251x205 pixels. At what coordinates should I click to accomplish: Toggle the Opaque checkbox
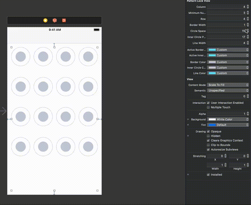(x=208, y=131)
